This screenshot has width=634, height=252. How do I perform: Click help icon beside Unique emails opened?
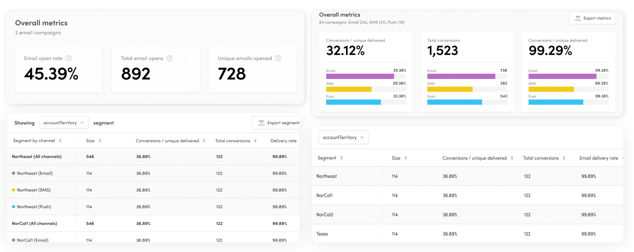point(278,58)
